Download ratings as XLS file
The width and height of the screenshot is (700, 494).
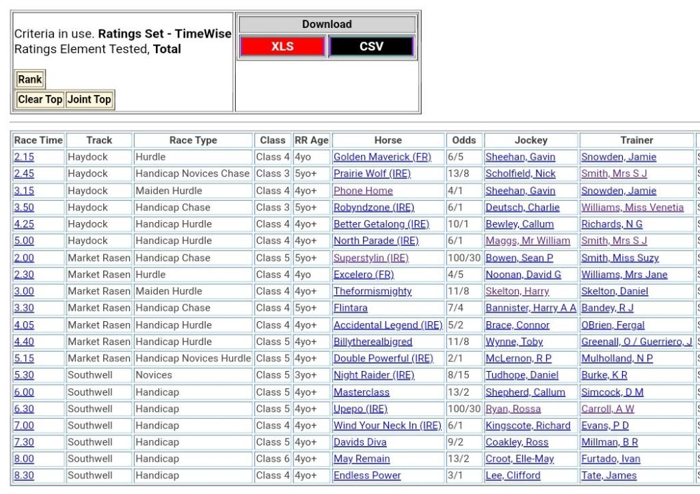coord(282,46)
